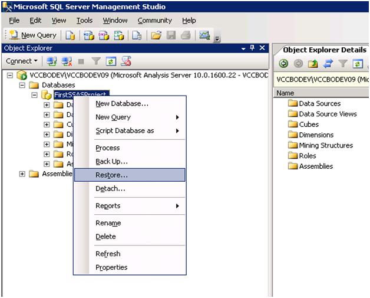Viewport: 370px width, 298px height.
Task: Close the Object Explorer panel
Action: point(262,48)
